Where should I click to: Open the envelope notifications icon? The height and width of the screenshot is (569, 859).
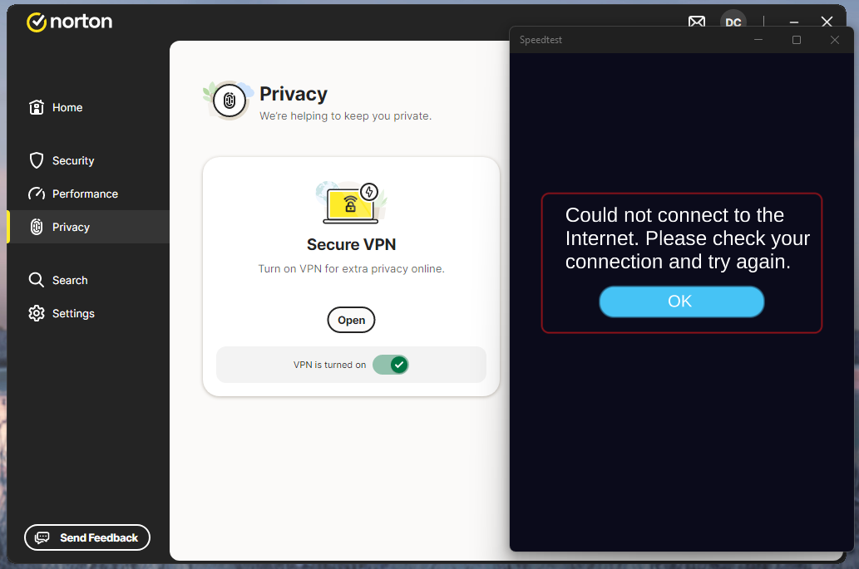[x=697, y=22]
